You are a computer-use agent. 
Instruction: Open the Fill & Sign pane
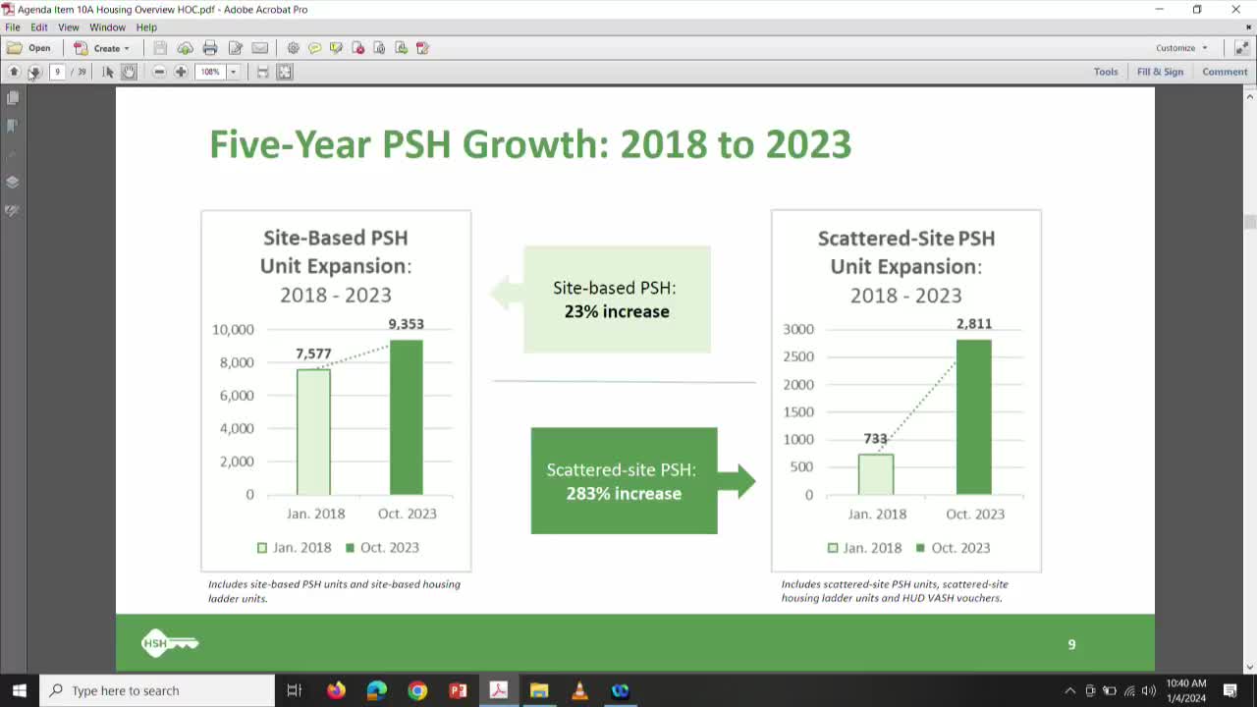1160,72
